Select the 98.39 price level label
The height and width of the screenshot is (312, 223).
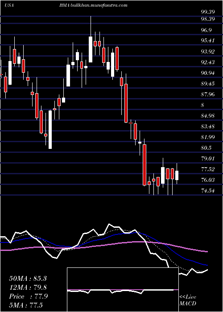208,19
